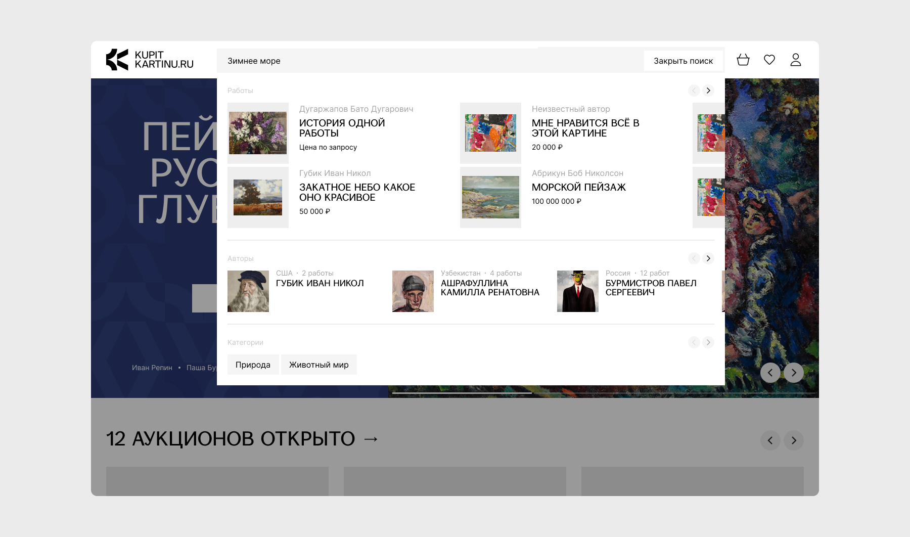Viewport: 910px width, 537px height.
Task: Click artist name Абрикун Боб Николсон
Action: [577, 173]
